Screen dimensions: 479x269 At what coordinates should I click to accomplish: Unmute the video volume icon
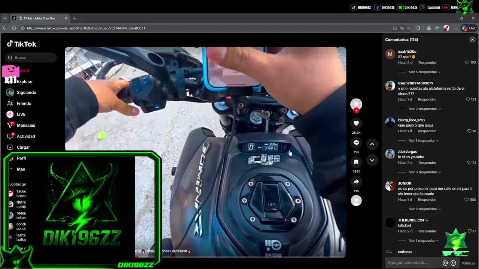[73, 55]
